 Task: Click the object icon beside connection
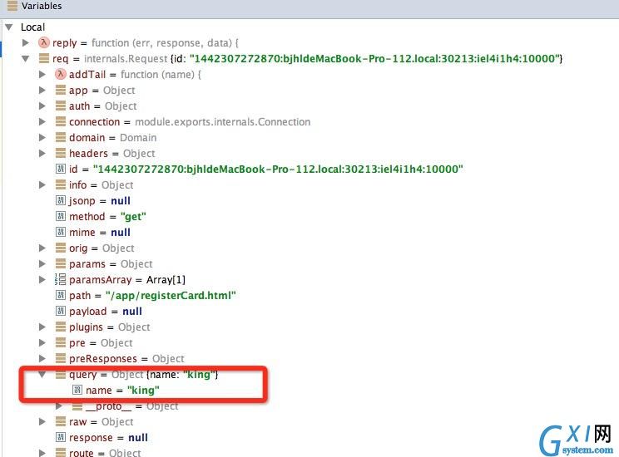61,121
